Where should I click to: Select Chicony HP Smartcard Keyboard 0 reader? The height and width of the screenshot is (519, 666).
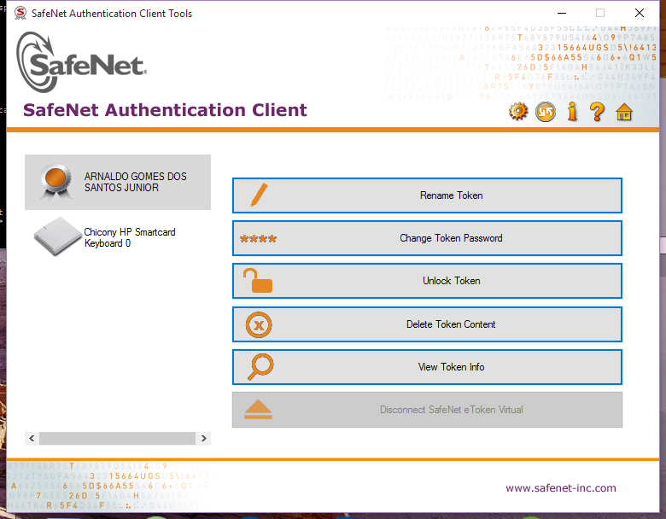[118, 237]
